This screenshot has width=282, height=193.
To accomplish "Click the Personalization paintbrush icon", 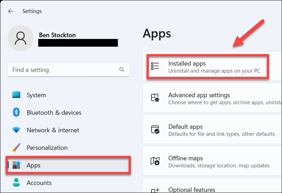I will 16,148.
